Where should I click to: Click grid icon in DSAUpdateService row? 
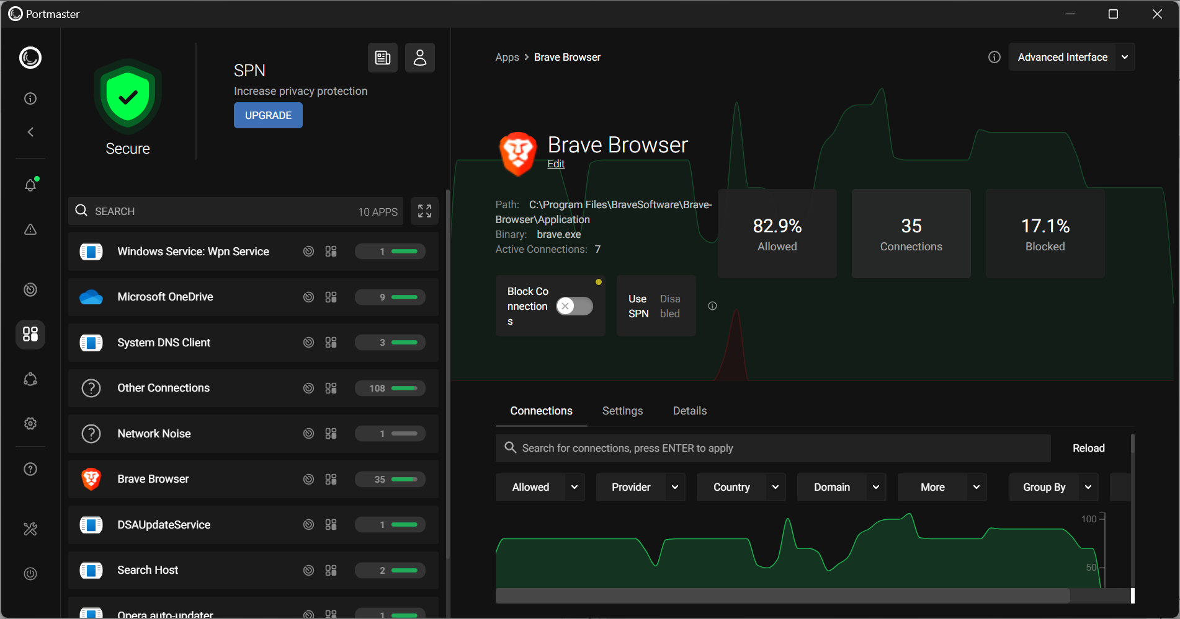331,525
